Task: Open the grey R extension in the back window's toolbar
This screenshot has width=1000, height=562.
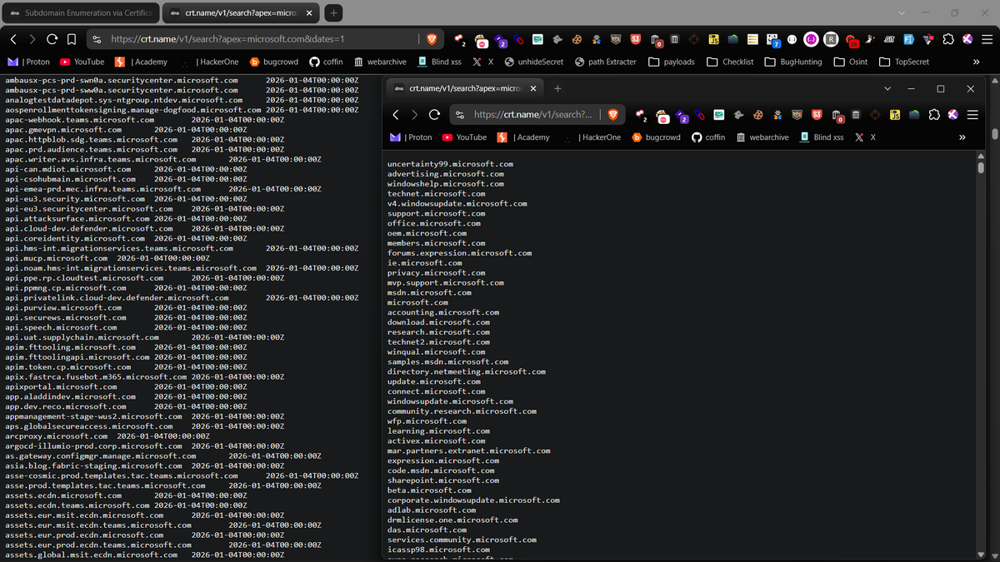Action: click(831, 39)
